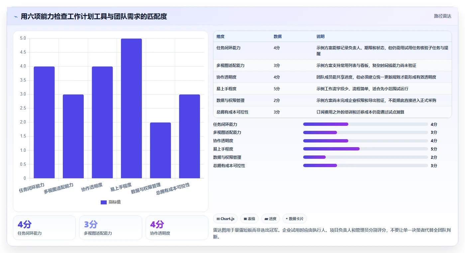Viewport: 465px width, 253px height.
Task: Click the 5.0 label on the y-axis
Action: 23,38
